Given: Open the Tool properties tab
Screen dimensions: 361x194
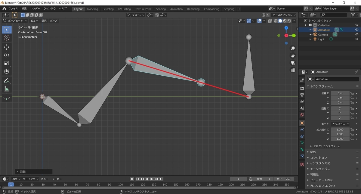Looking at the screenshot, I should pyautogui.click(x=302, y=80).
